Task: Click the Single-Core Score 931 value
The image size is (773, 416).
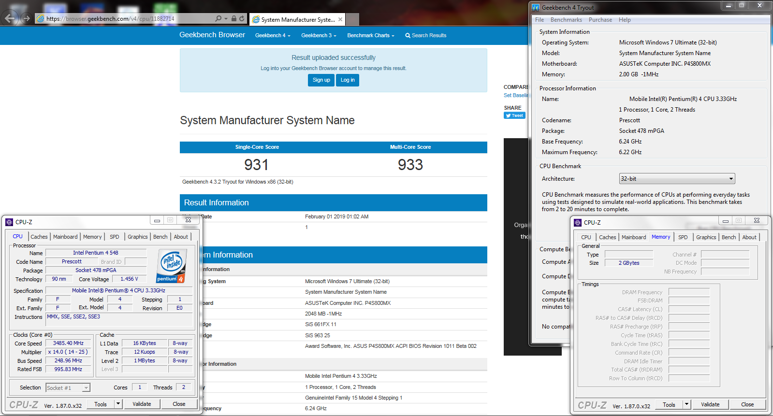Action: pyautogui.click(x=256, y=165)
